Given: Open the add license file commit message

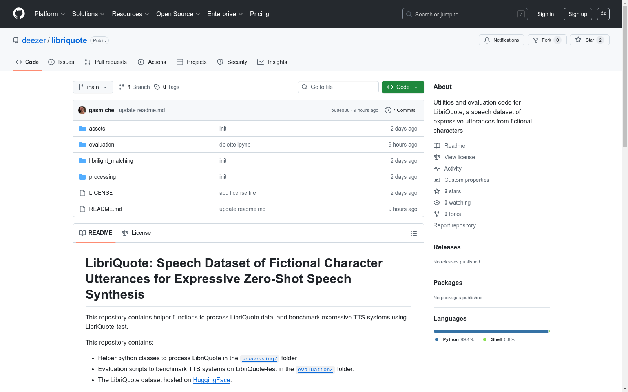Looking at the screenshot, I should point(237,193).
